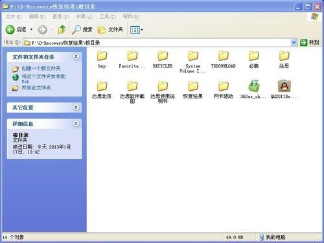
Task: Open the RECYCLER folder
Action: [163, 60]
